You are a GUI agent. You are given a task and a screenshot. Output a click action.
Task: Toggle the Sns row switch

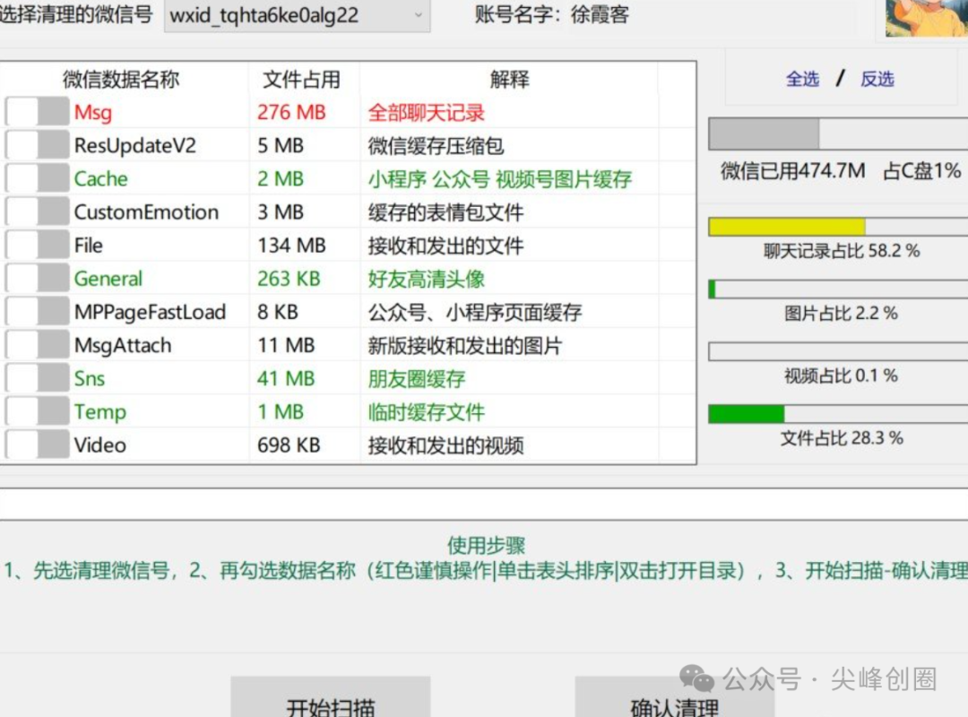tap(37, 378)
